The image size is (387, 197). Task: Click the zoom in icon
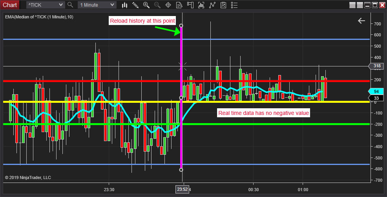pos(146,5)
